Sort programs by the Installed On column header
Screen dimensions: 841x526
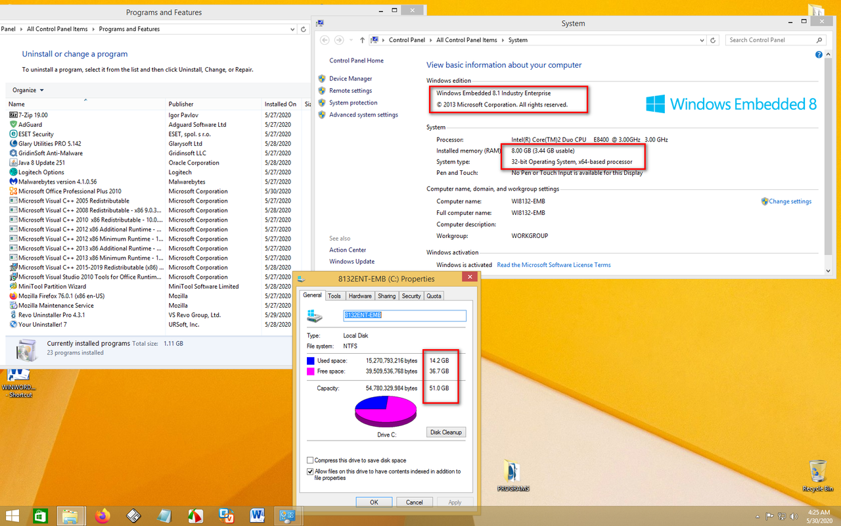coord(281,104)
